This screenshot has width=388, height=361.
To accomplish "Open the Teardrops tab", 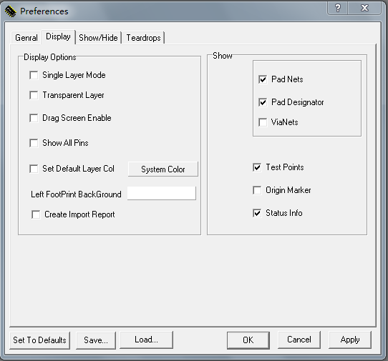I will pos(143,38).
